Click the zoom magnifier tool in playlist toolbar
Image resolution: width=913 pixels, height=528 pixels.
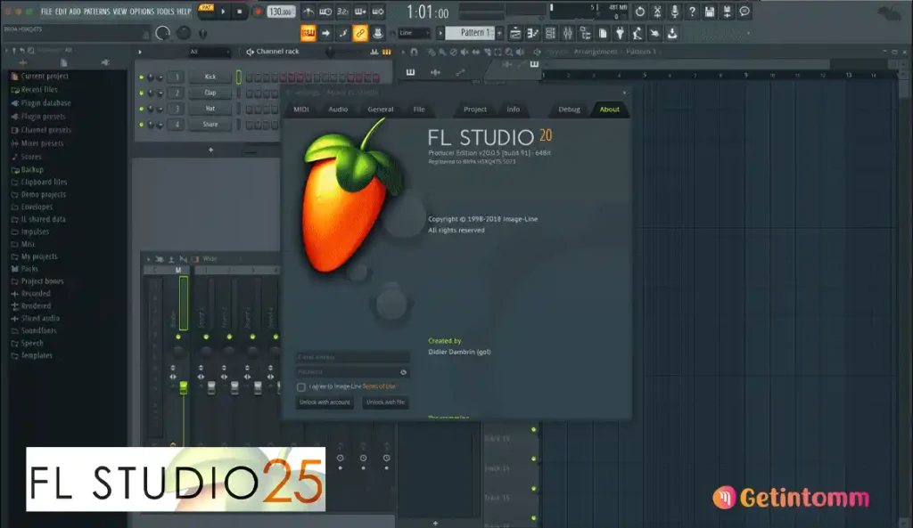coord(509,52)
